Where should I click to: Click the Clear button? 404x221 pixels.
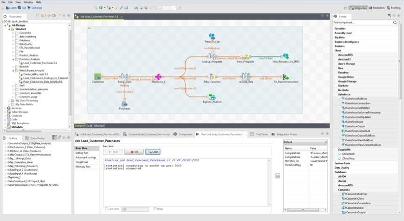tap(153, 152)
